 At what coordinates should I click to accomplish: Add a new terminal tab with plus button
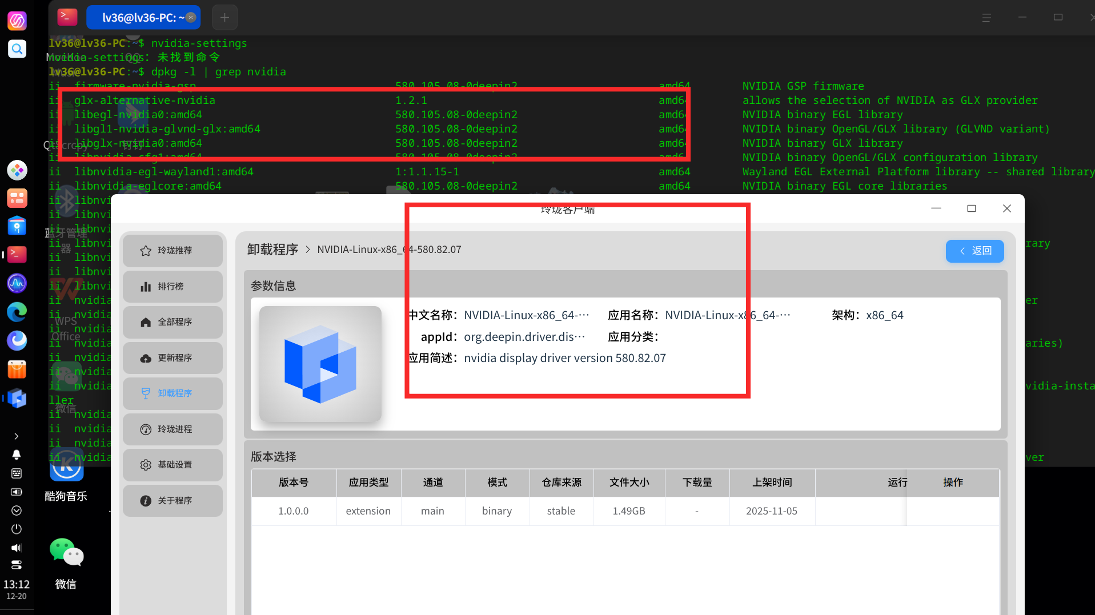click(224, 18)
